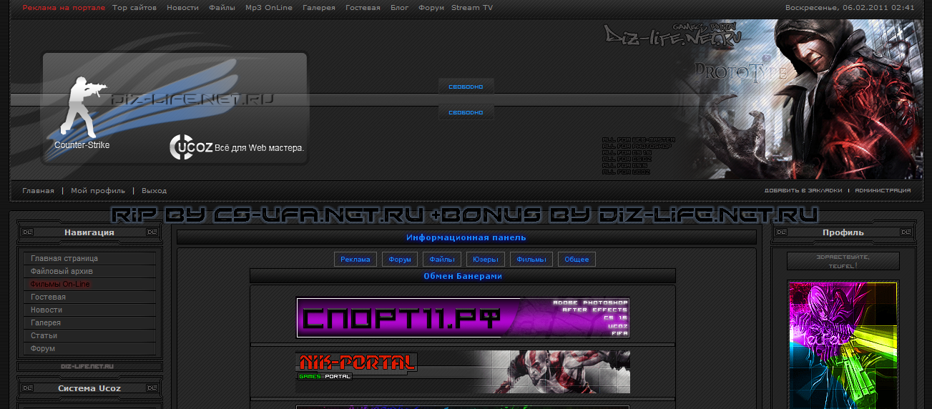The image size is (932, 409).
Task: Open Фильмы On-Line in sidebar
Action: pos(90,284)
